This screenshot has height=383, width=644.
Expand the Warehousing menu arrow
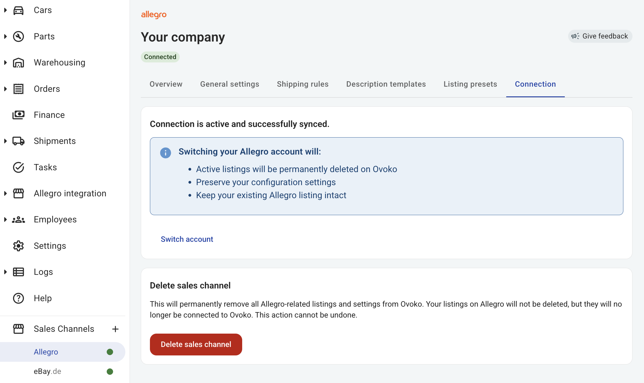coord(5,63)
